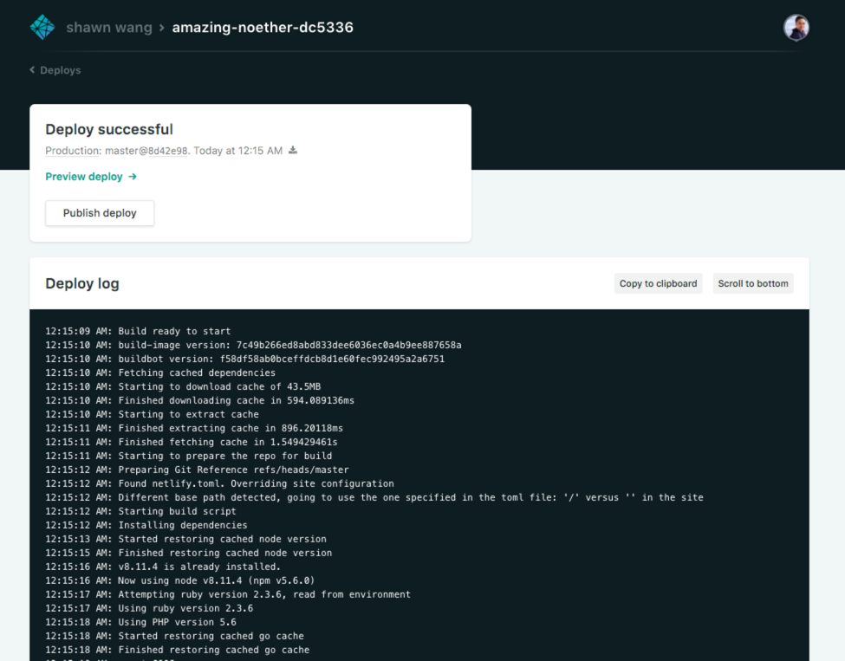Open the user avatar menu
The width and height of the screenshot is (845, 661).
[x=796, y=27]
